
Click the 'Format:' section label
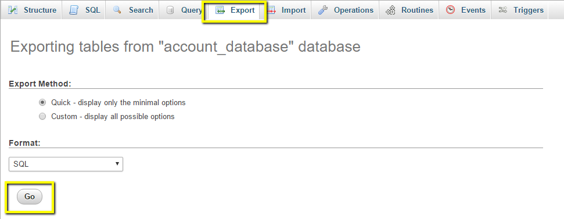point(24,143)
